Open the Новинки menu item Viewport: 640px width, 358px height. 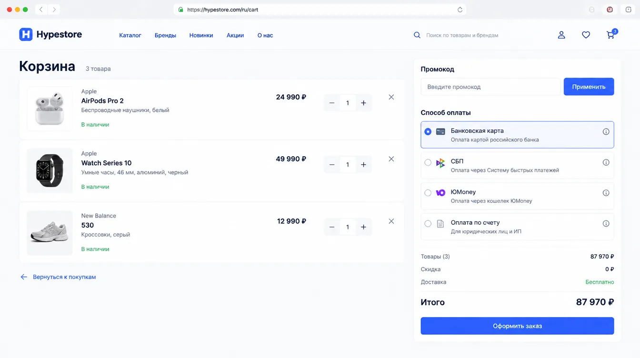201,35
